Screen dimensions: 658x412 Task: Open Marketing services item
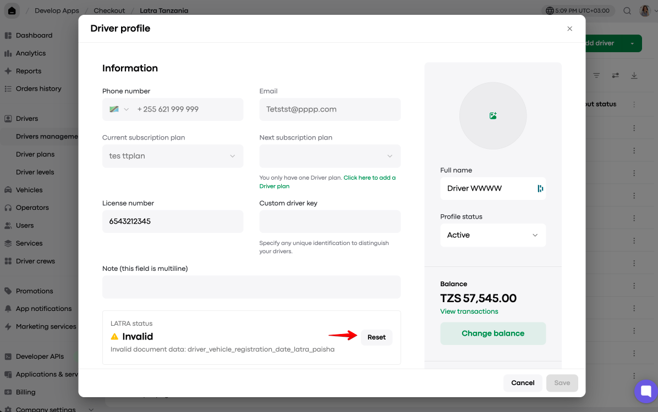46,326
